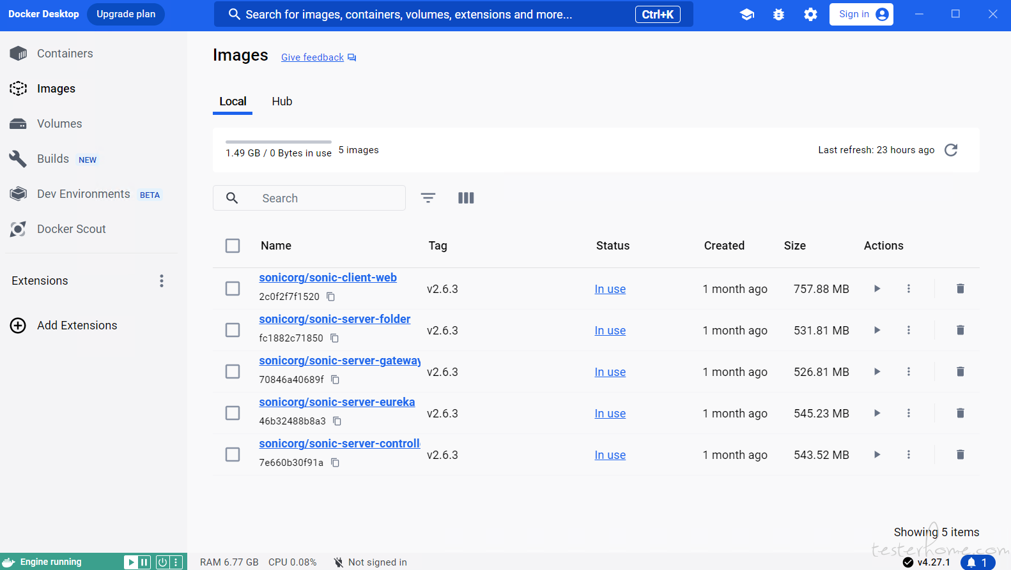Open more actions for sonic-server-controller
Viewport: 1011px width, 570px height.
coord(909,454)
